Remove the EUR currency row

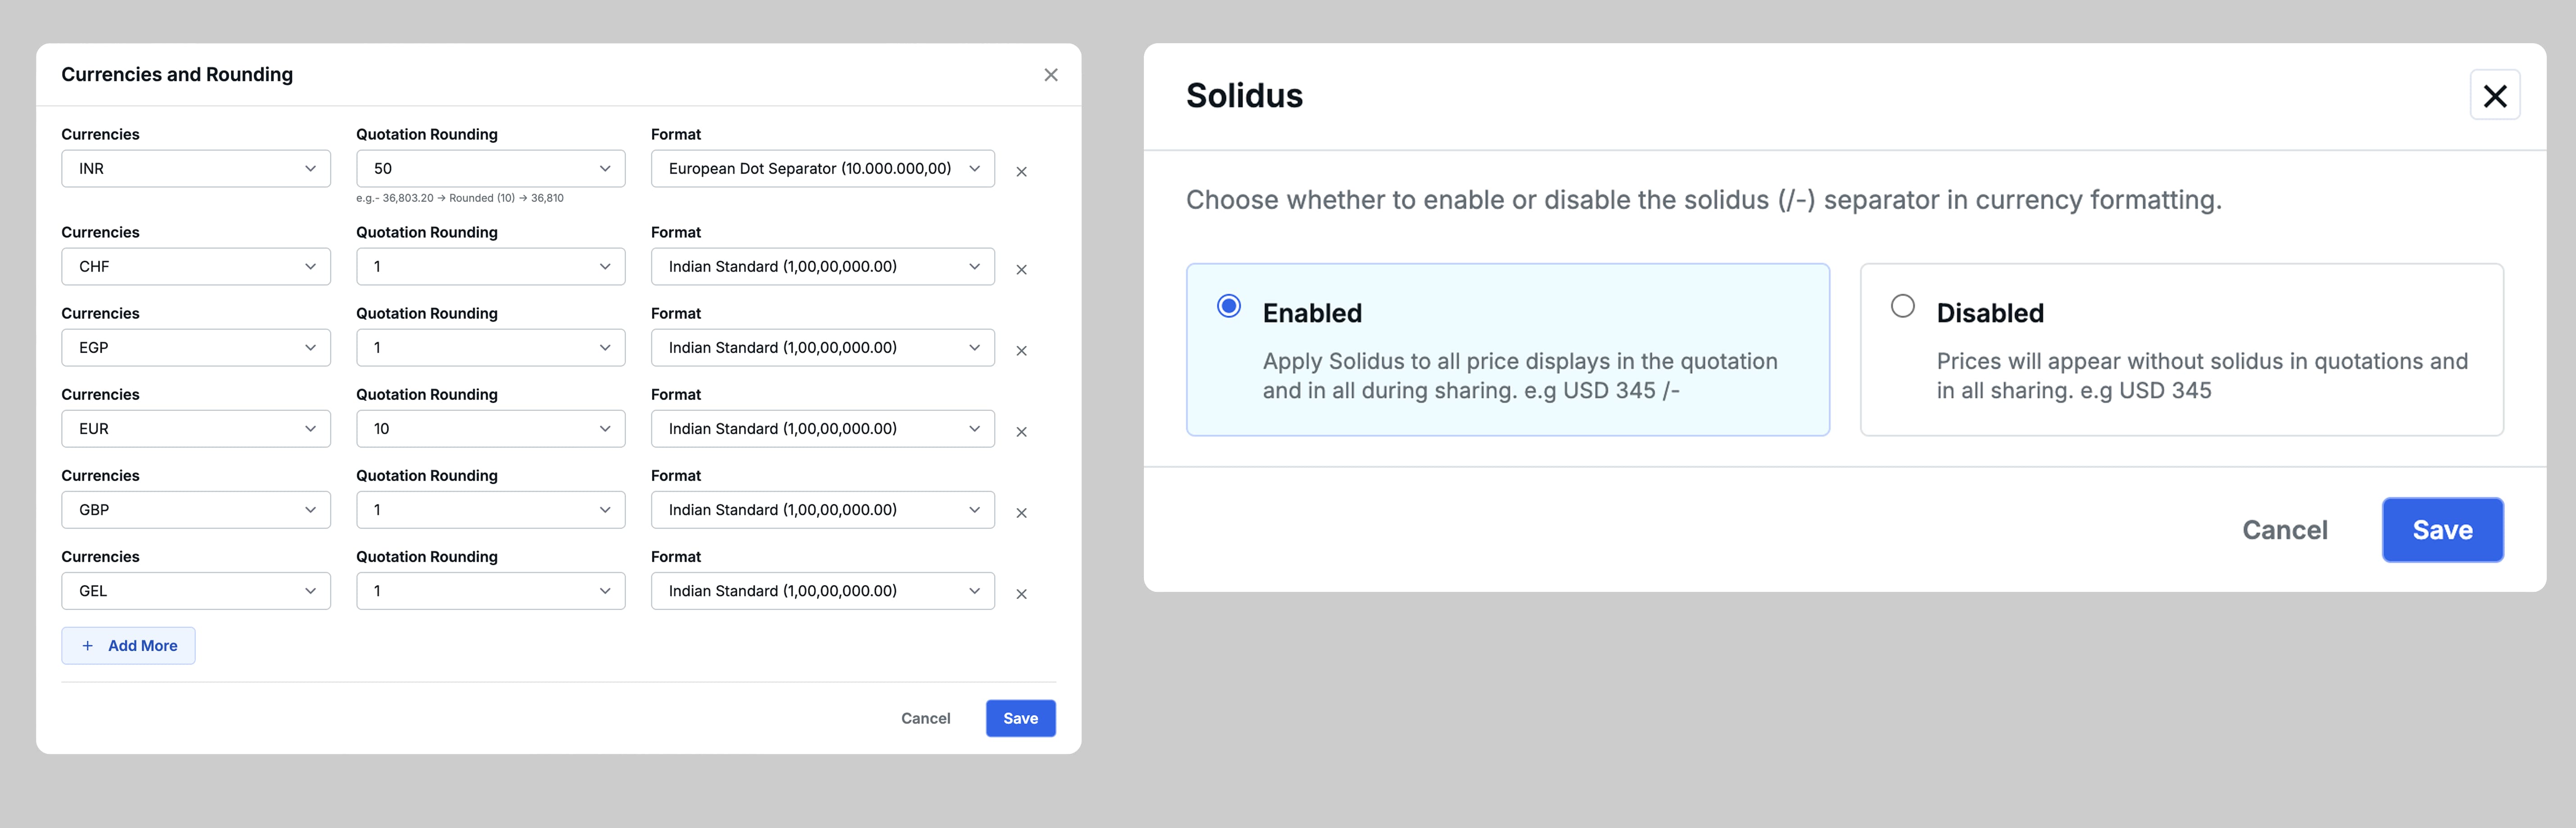tap(1021, 432)
